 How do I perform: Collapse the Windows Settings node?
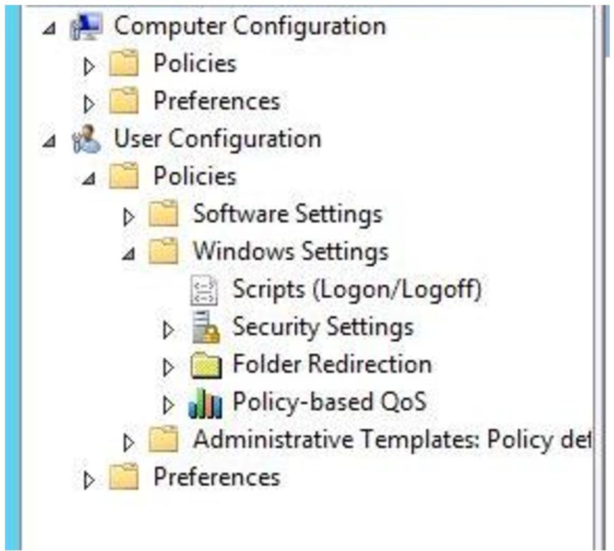coord(129,254)
